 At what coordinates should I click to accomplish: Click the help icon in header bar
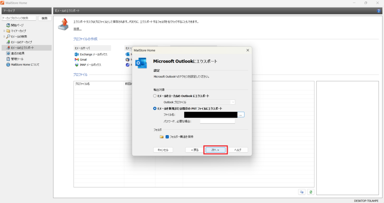tap(379, 11)
